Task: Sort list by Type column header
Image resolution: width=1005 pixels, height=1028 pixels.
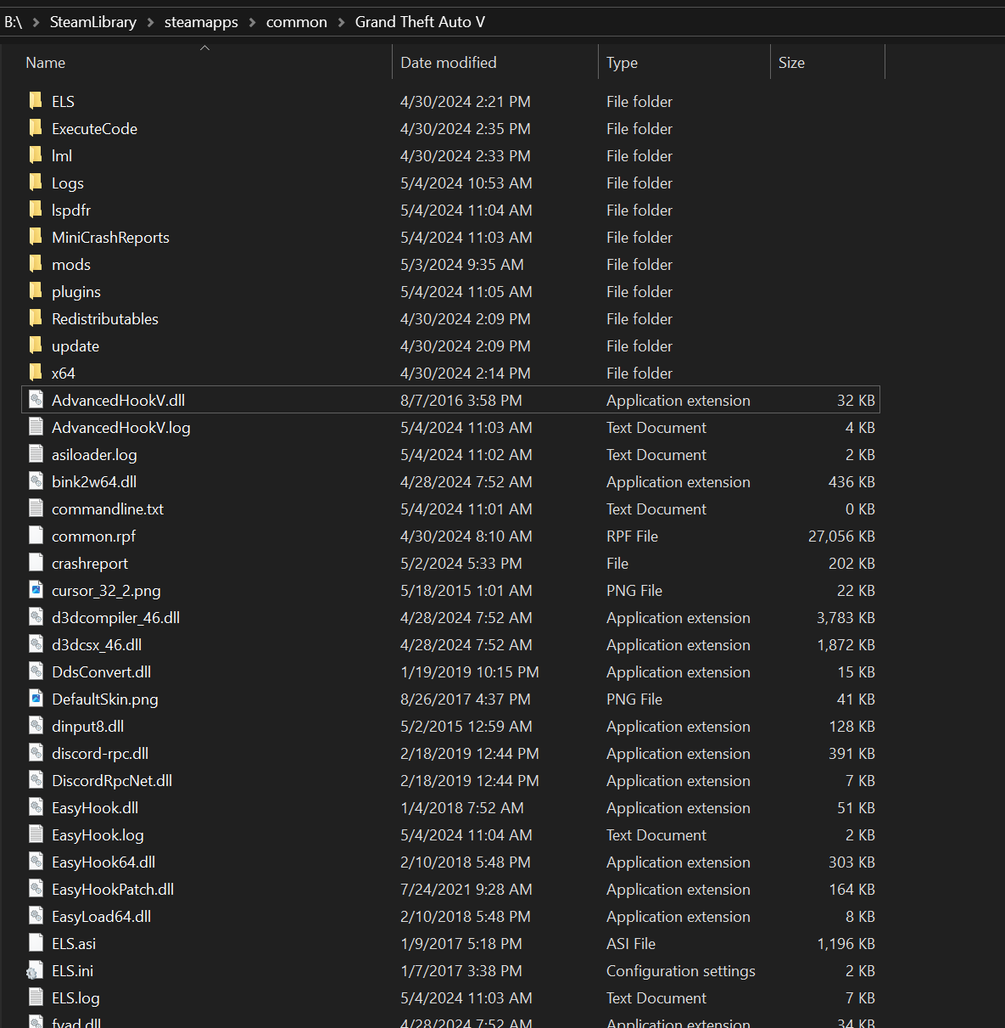Action: [x=622, y=63]
